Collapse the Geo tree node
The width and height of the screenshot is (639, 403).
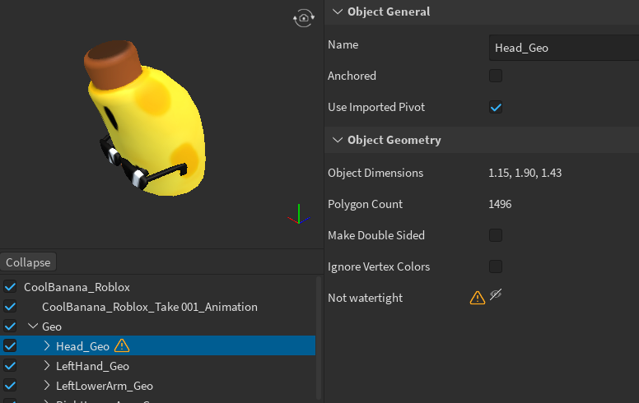pos(33,327)
